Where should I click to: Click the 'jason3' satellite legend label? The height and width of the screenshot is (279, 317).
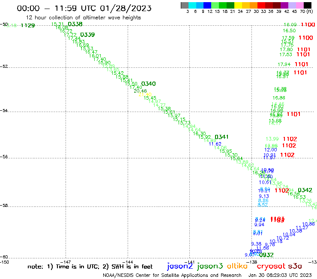pyautogui.click(x=210, y=266)
